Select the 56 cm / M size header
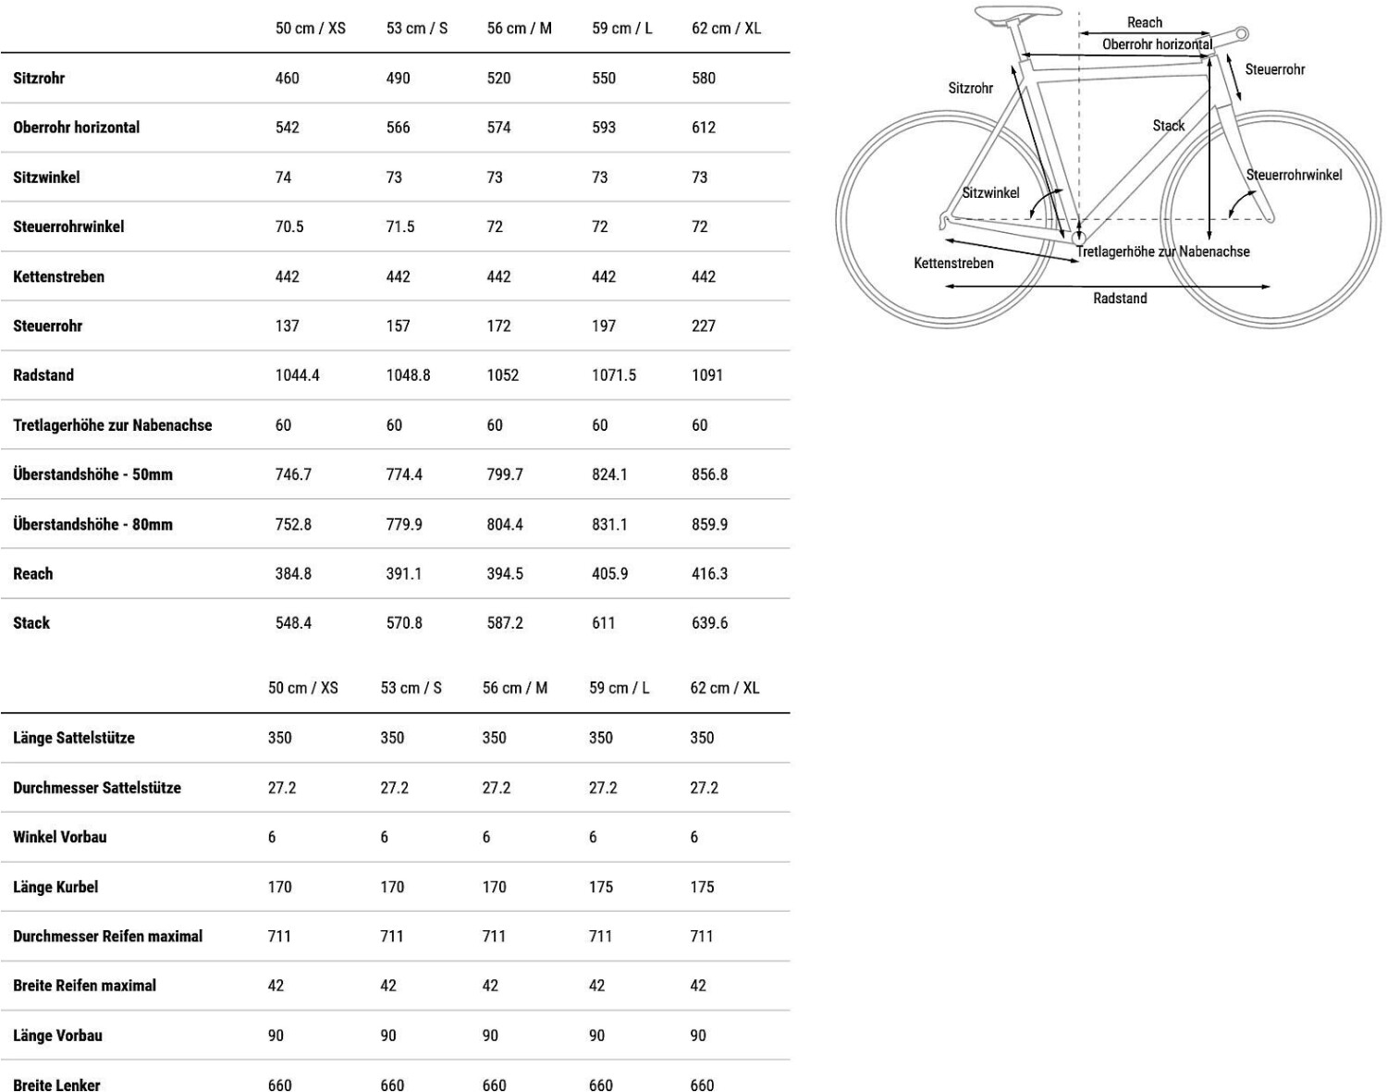The width and height of the screenshot is (1387, 1092). coord(519,29)
